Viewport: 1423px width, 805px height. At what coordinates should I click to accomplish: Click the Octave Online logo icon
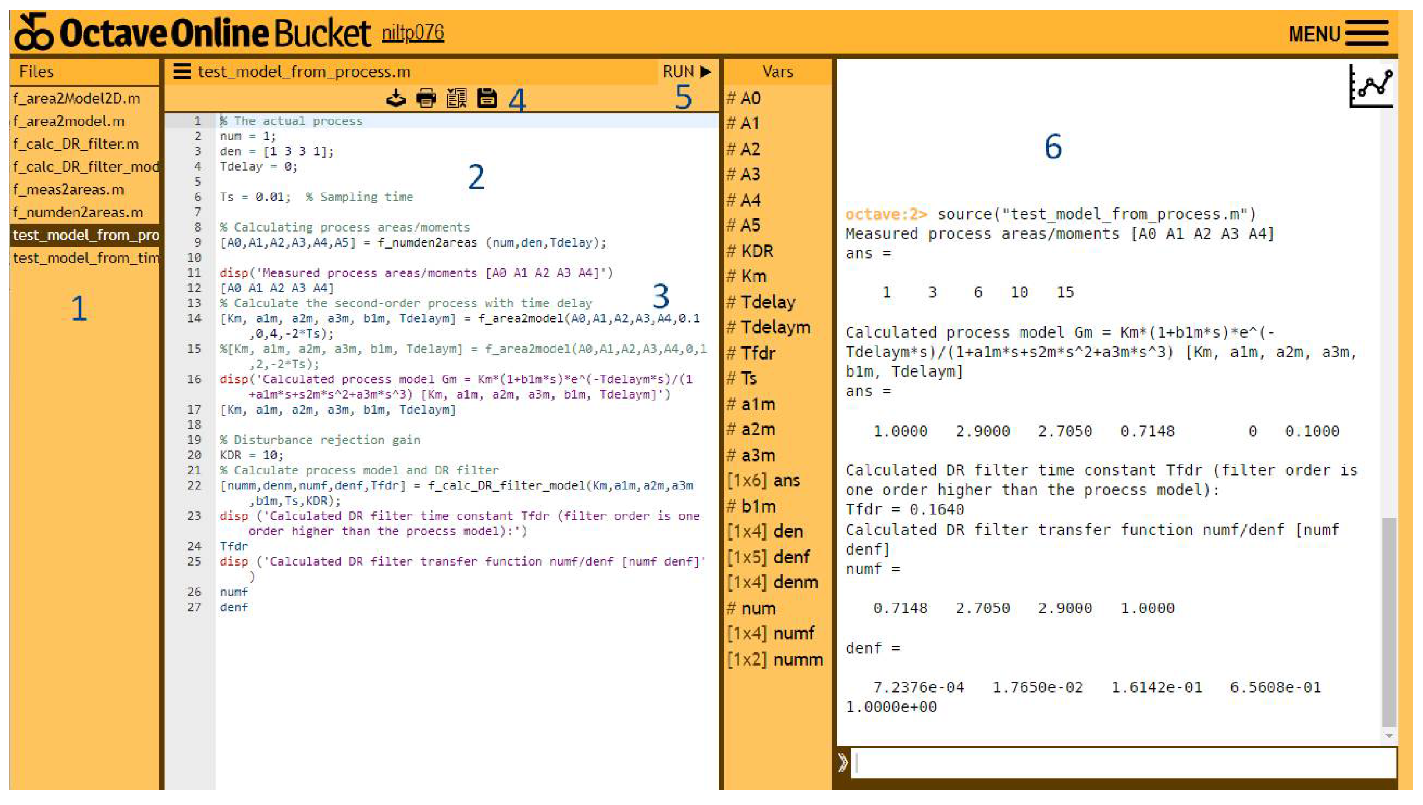[34, 32]
